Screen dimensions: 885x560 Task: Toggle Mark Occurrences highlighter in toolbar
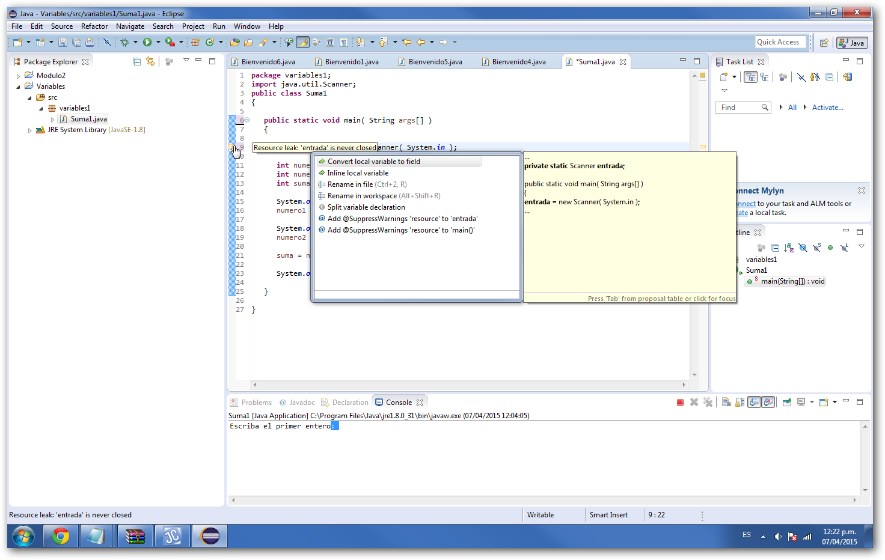[303, 42]
